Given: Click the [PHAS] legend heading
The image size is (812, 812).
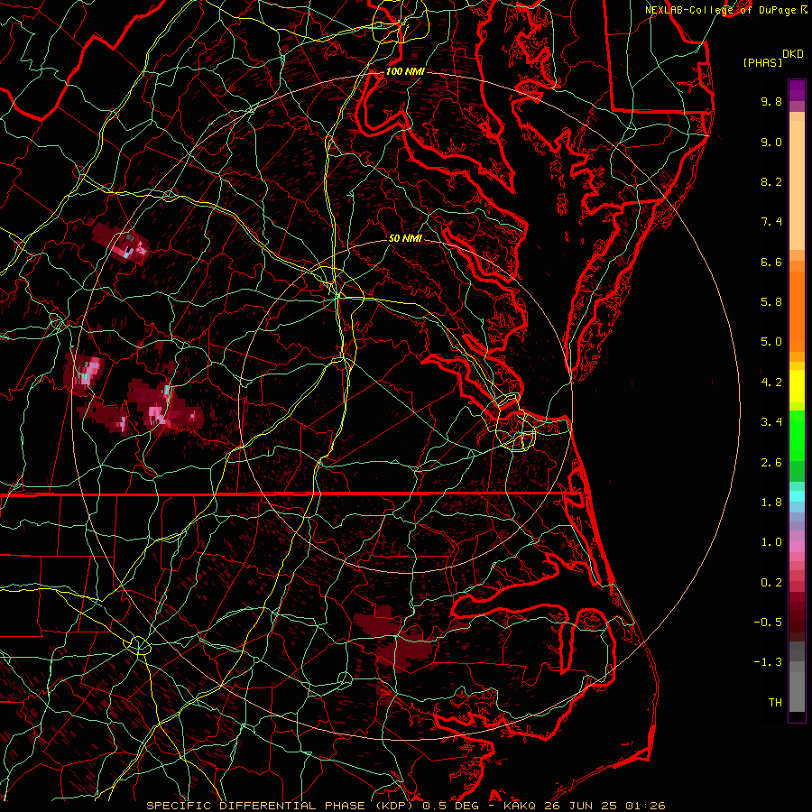Looking at the screenshot, I should pos(762,63).
